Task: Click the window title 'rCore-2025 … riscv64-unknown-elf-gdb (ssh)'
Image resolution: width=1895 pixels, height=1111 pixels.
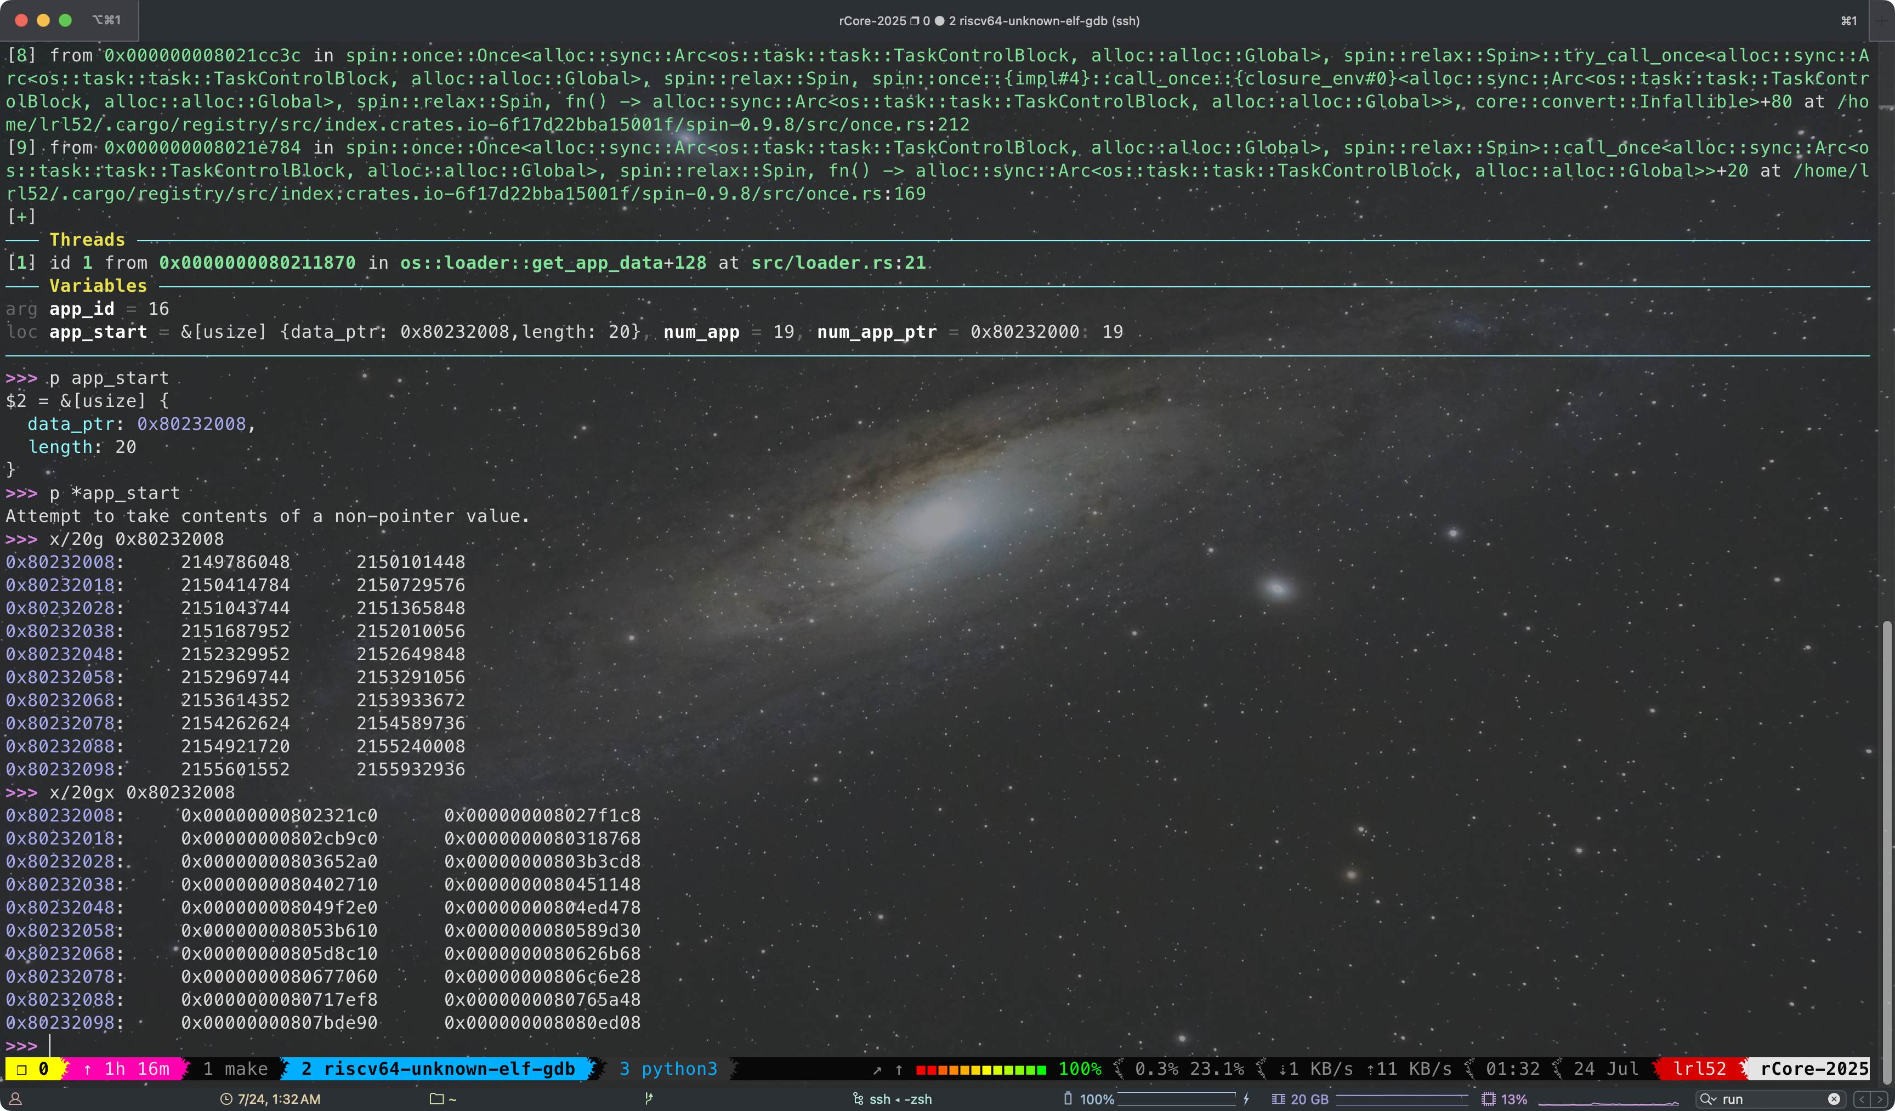Action: [989, 20]
